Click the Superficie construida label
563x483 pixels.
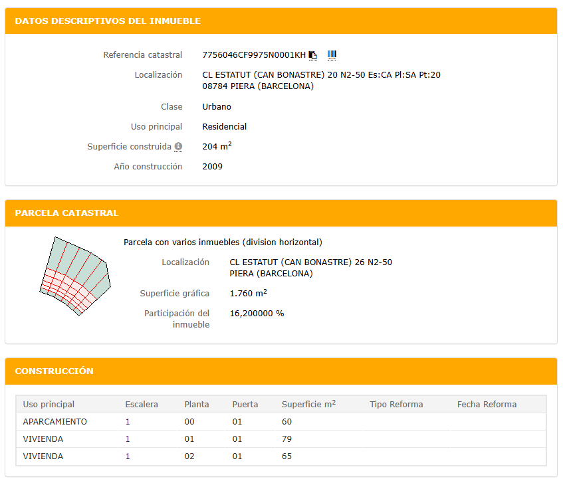pyautogui.click(x=129, y=147)
